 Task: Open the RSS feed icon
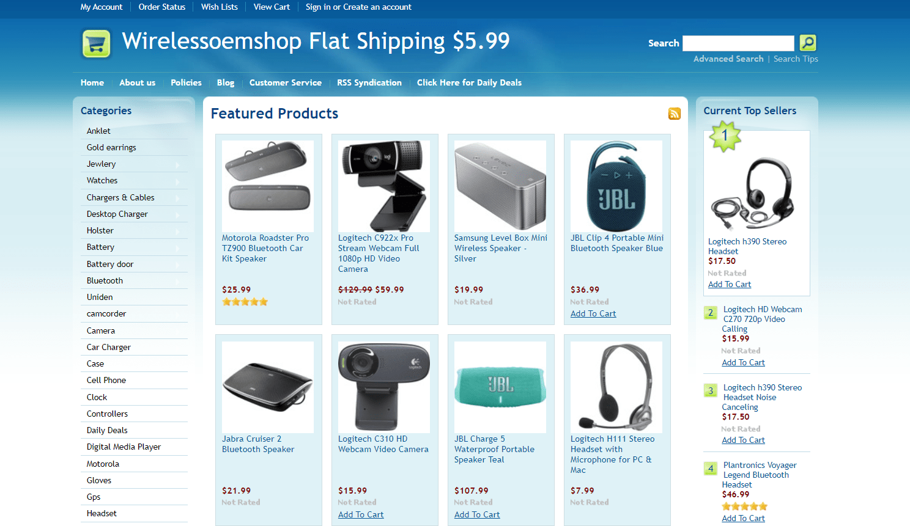tap(674, 114)
